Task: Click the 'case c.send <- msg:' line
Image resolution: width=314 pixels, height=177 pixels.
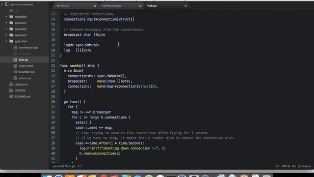Action: click(94, 128)
